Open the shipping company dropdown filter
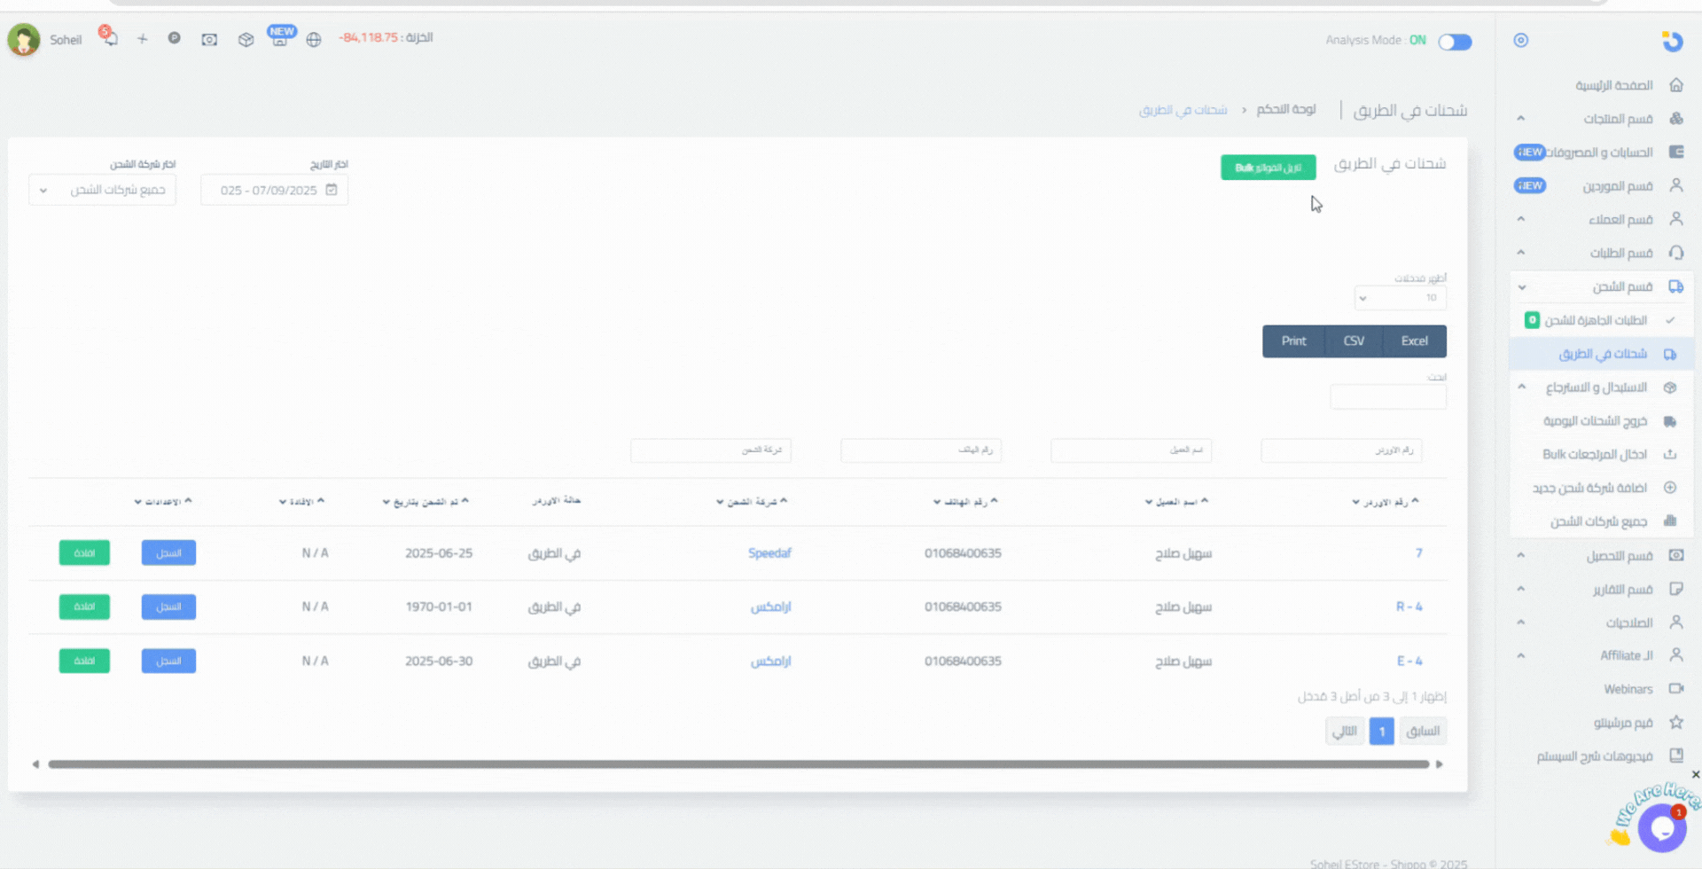The height and width of the screenshot is (869, 1702). tap(103, 190)
